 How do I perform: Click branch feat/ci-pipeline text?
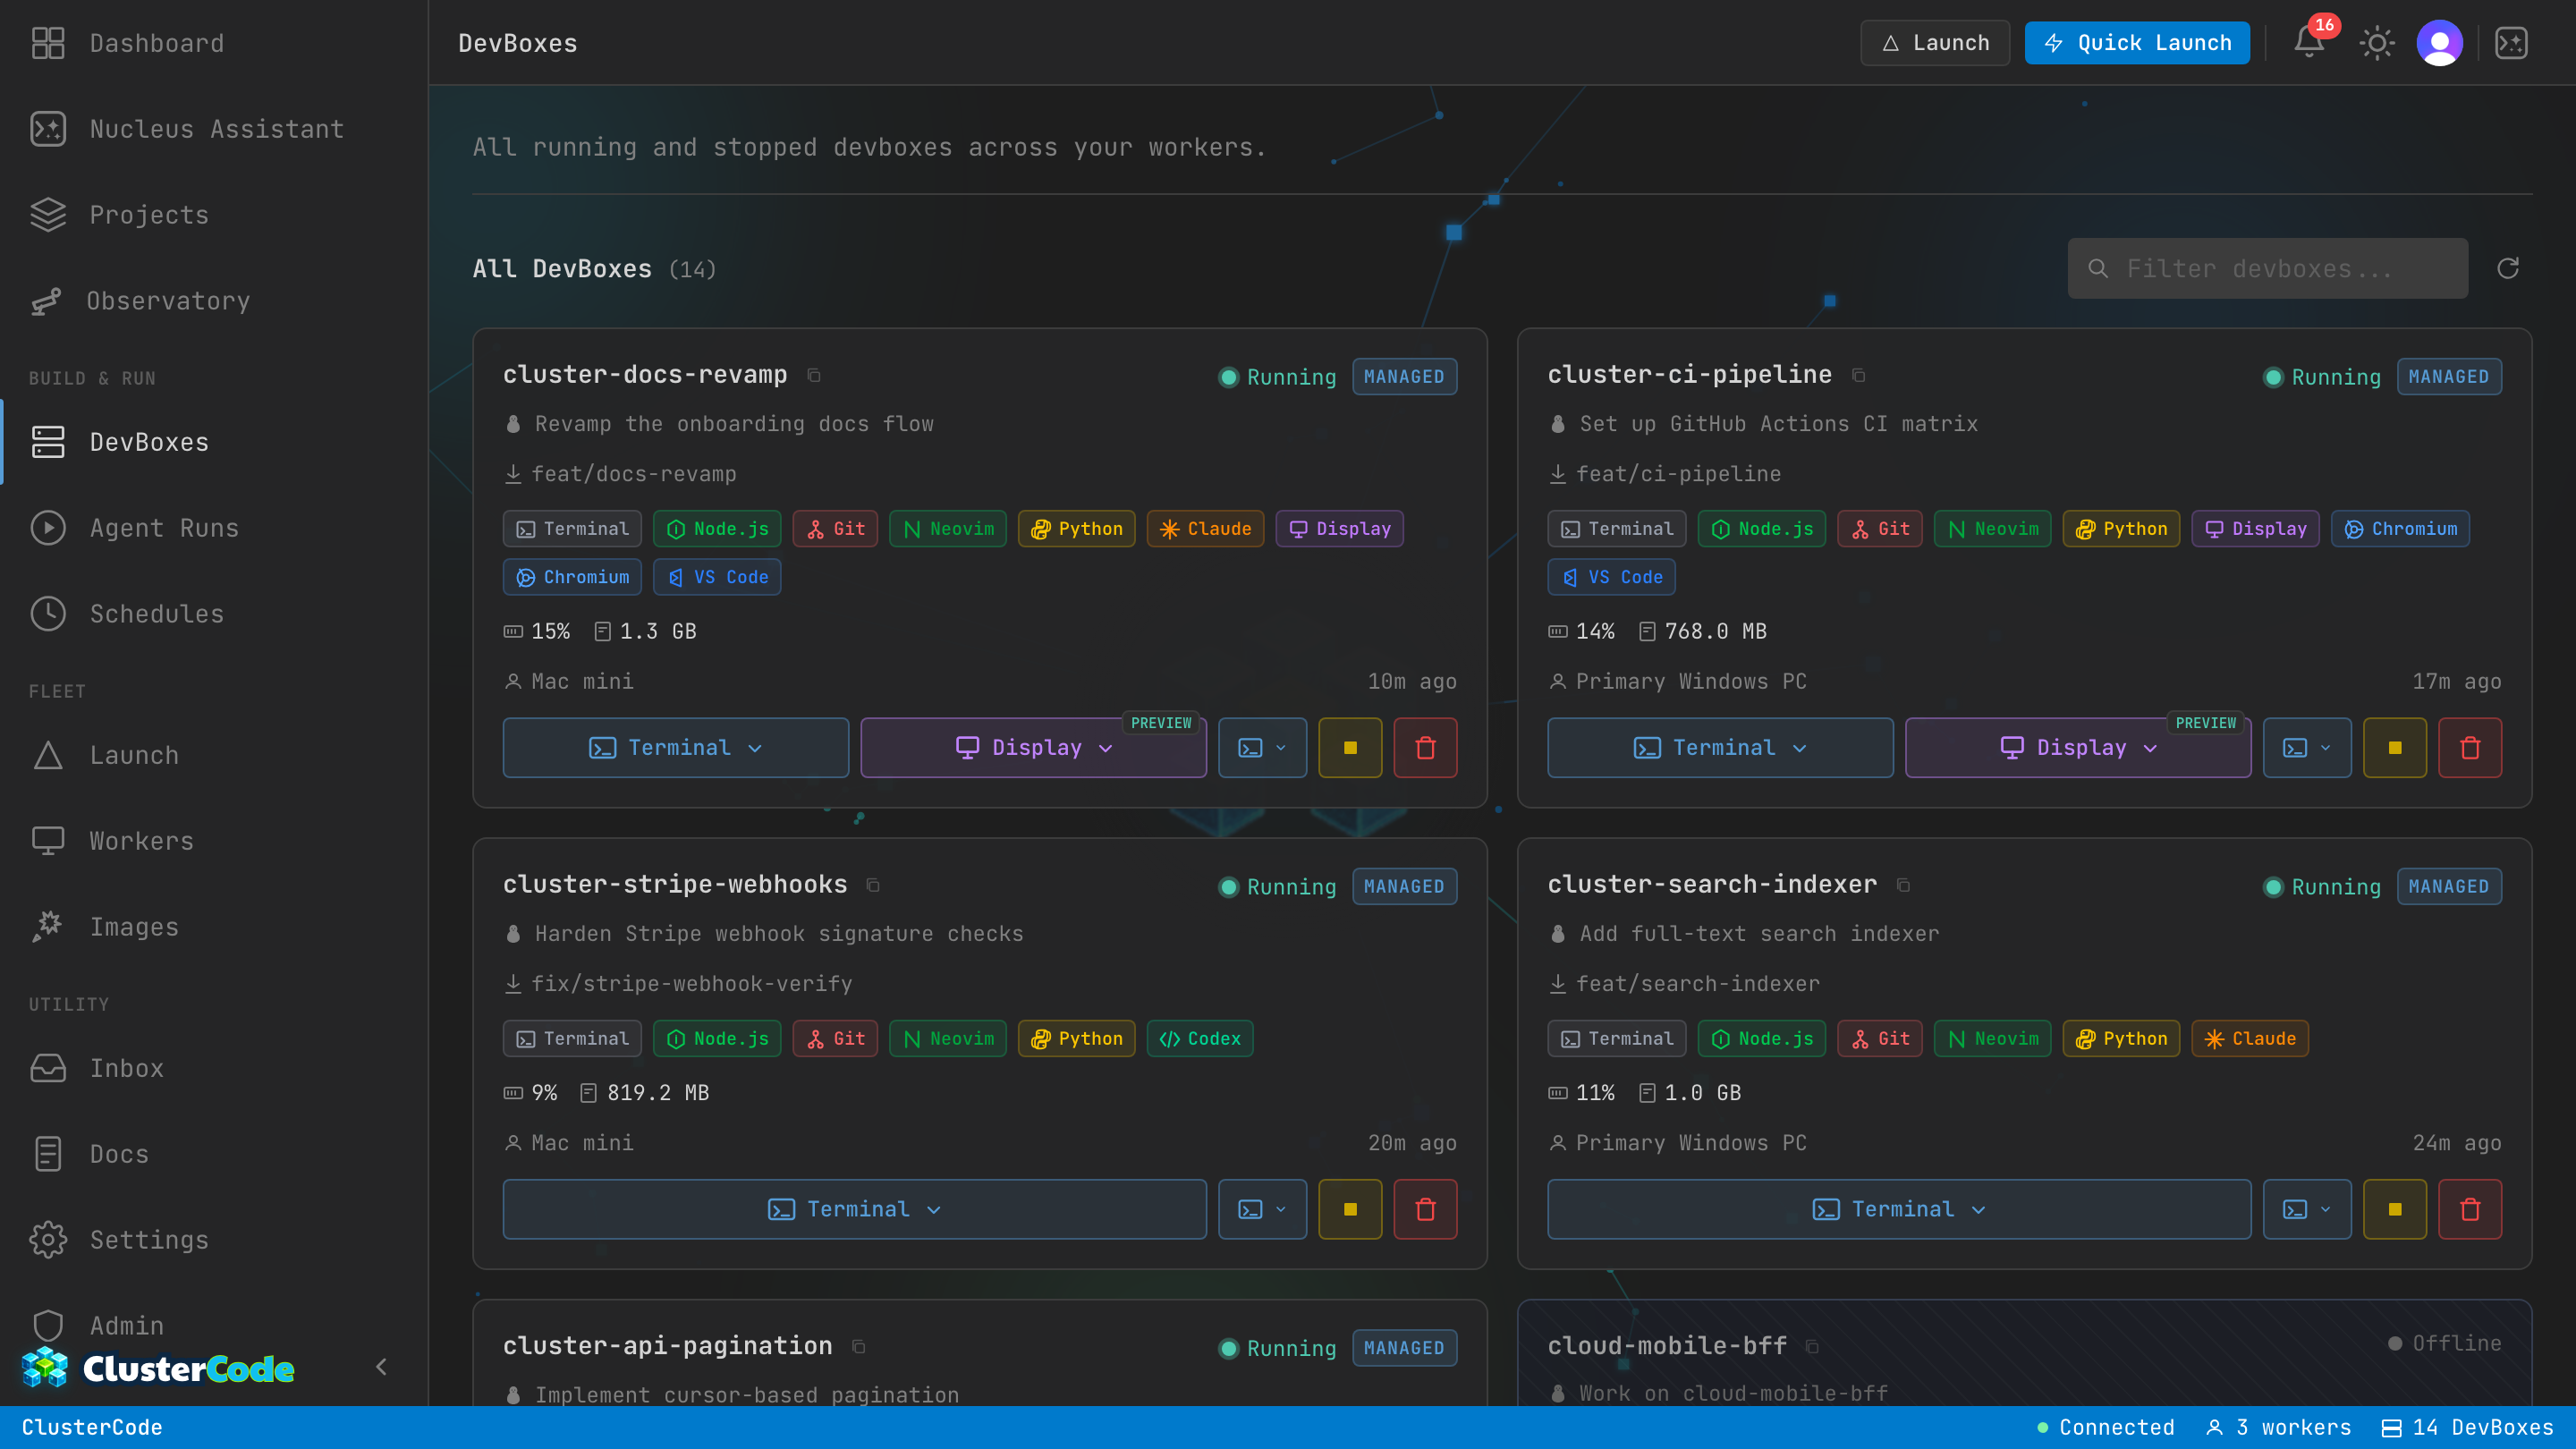point(1678,474)
